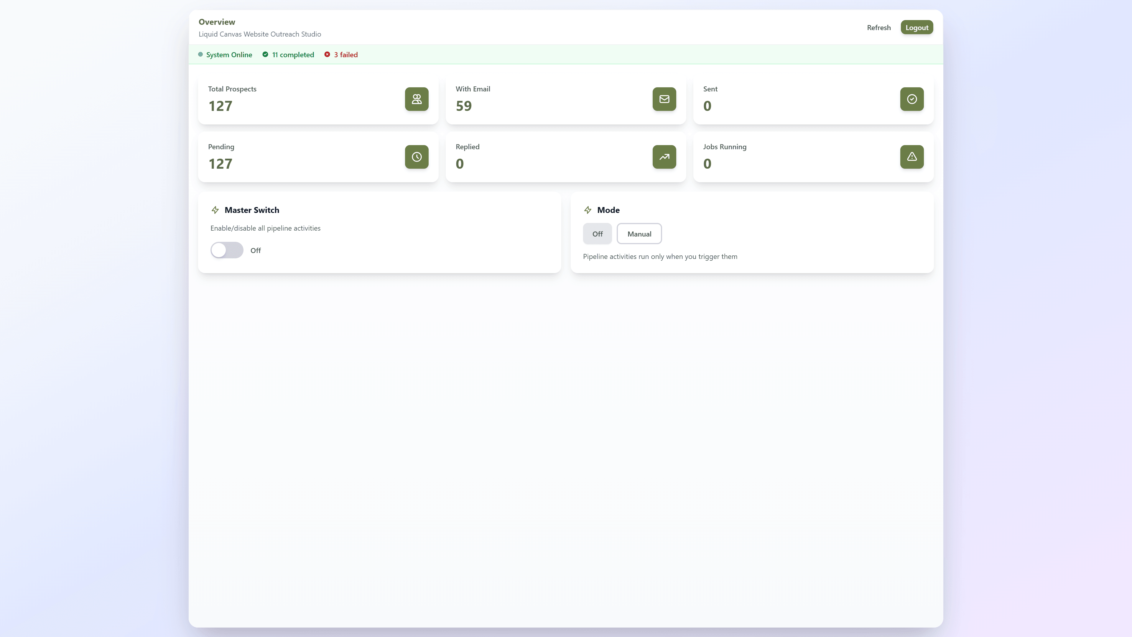The image size is (1132, 637).
Task: Click the warning triangle on Jobs Running card
Action: (x=912, y=157)
